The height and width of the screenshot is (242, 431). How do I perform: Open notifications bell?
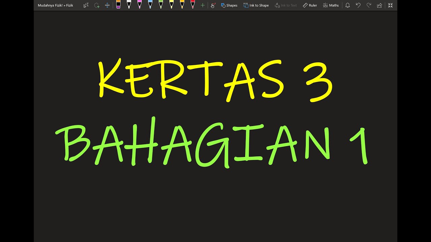pyautogui.click(x=347, y=5)
